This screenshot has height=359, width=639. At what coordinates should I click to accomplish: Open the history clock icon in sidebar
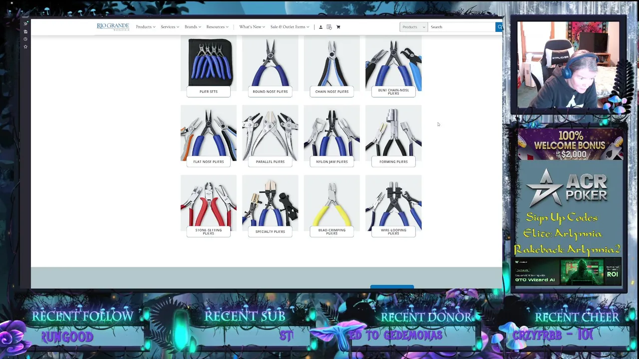pyautogui.click(x=25, y=39)
